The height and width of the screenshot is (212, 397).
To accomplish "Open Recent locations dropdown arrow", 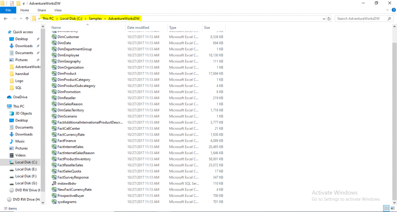I will click(21, 19).
